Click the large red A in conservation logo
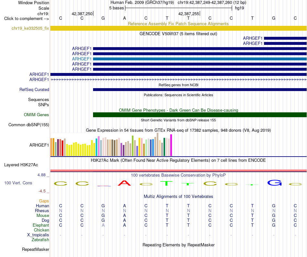This screenshot has height=257, width=307. (x=124, y=183)
